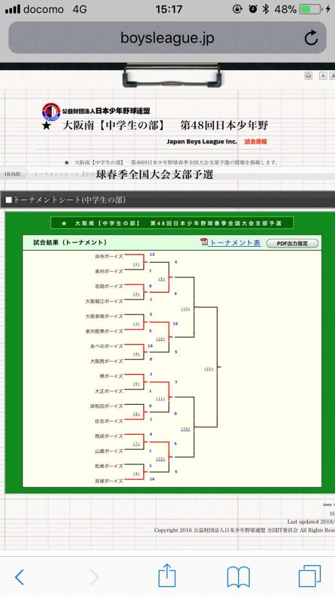Go to HOME in the breadcrumb

click(13, 174)
